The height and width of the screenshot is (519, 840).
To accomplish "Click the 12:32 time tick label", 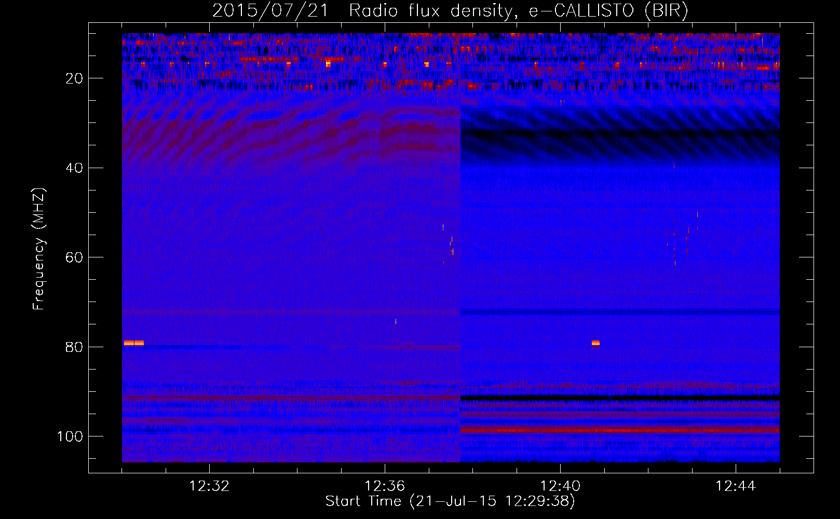I will [x=209, y=486].
